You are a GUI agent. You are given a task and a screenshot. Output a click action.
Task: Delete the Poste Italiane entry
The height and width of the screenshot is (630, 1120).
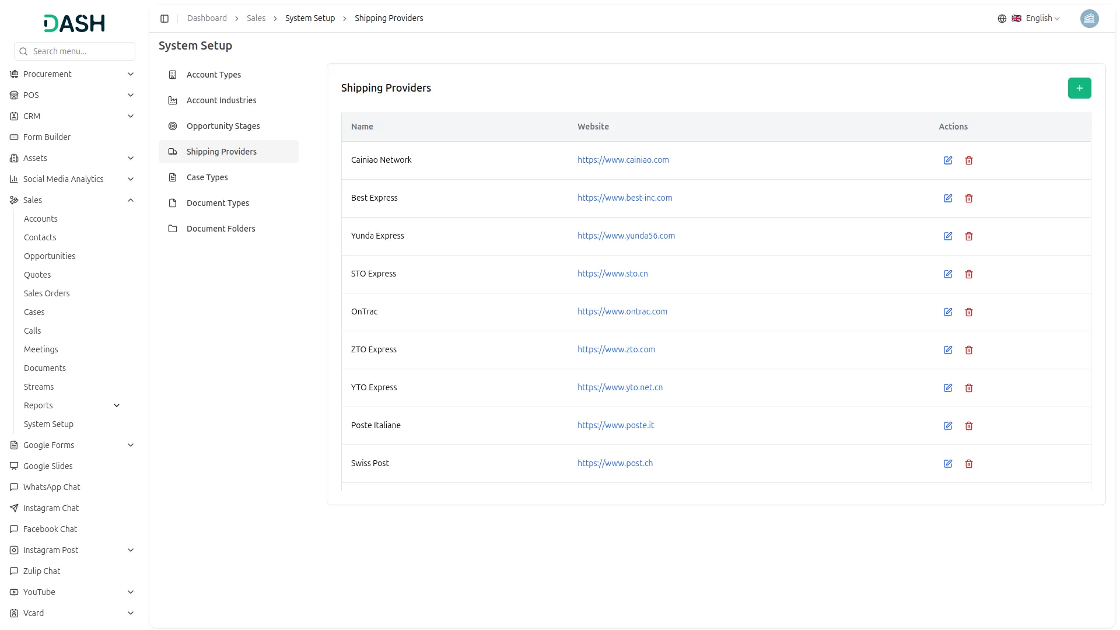(x=969, y=426)
